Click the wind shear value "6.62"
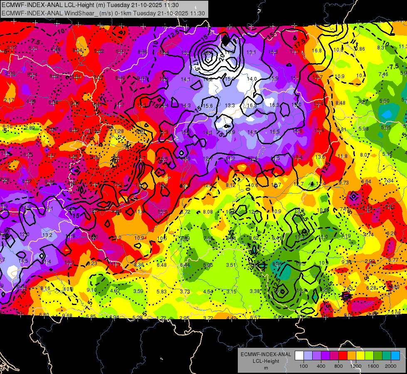Viewport: 407px width, 374px height. click(99, 51)
